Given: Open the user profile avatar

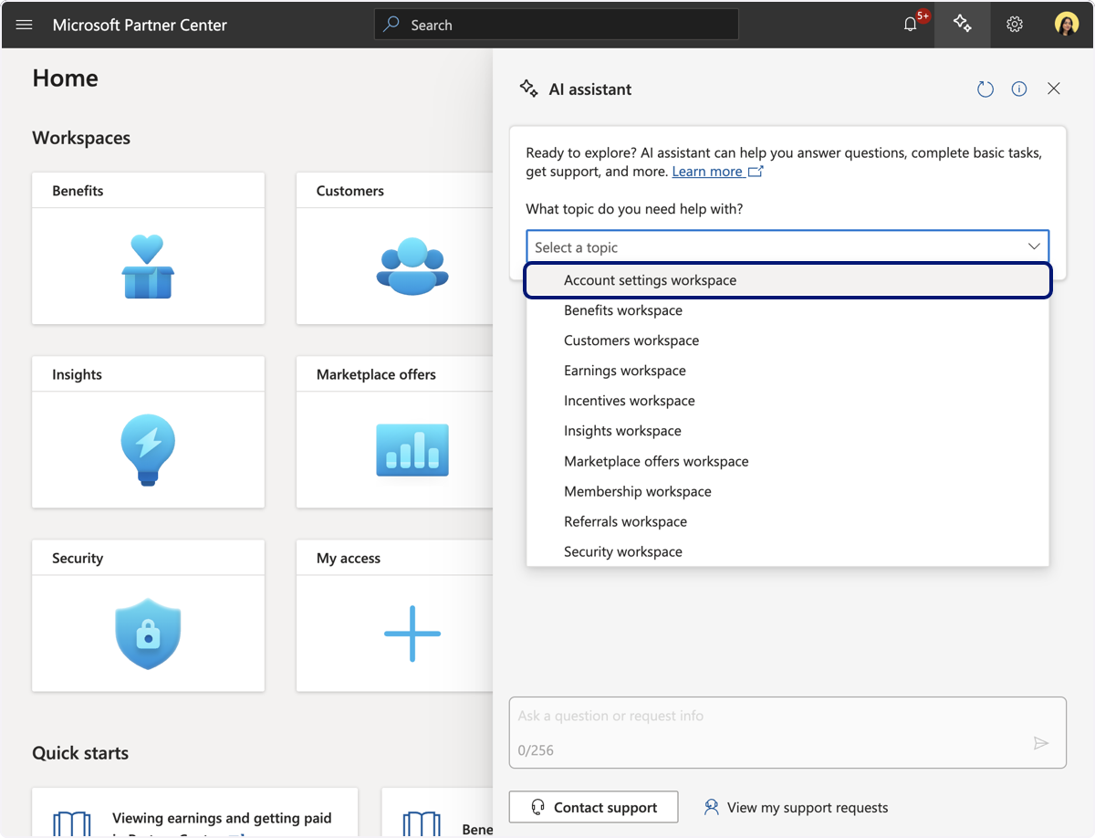Looking at the screenshot, I should click(1067, 25).
